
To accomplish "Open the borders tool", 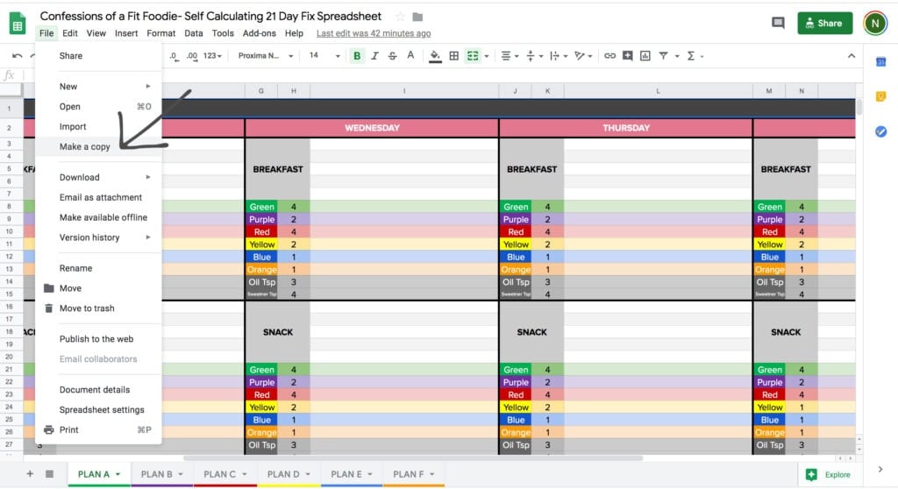I will 453,55.
